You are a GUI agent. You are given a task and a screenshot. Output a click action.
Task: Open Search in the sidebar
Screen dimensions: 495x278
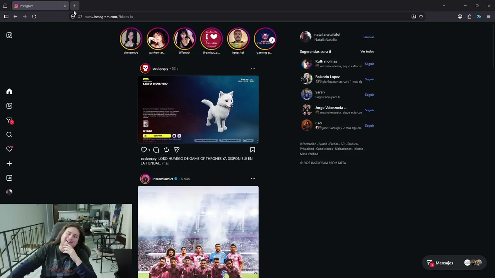(x=9, y=135)
